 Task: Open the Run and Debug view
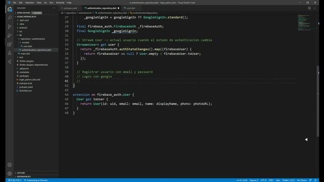pyautogui.click(x=10, y=35)
